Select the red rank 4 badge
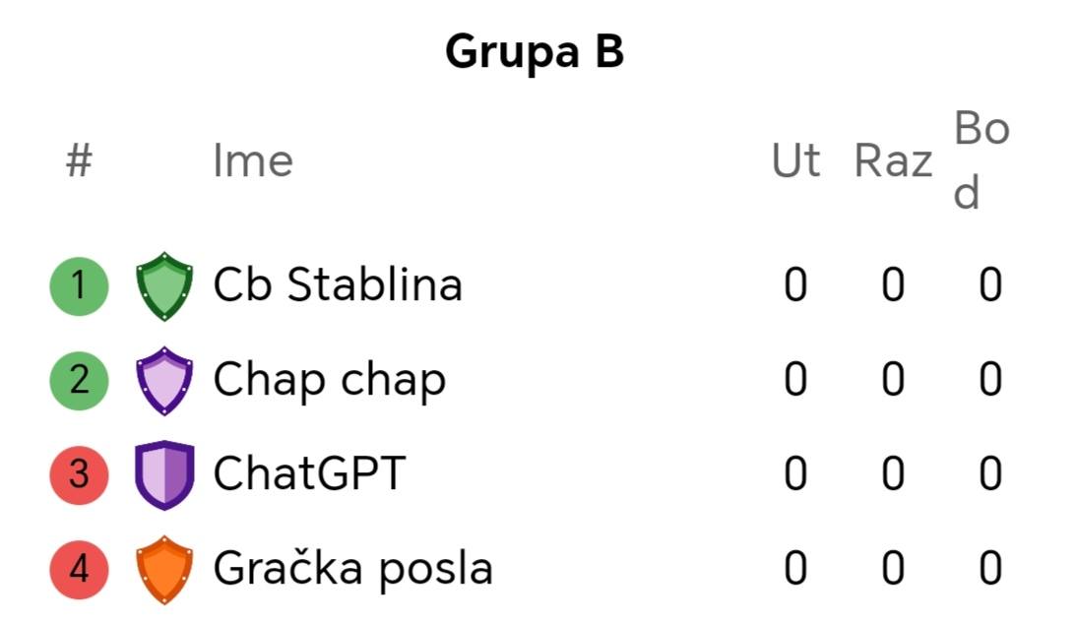 point(79,569)
